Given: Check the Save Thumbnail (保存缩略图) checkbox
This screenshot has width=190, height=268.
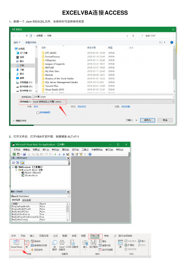Looking at the screenshot, I should [38, 113].
